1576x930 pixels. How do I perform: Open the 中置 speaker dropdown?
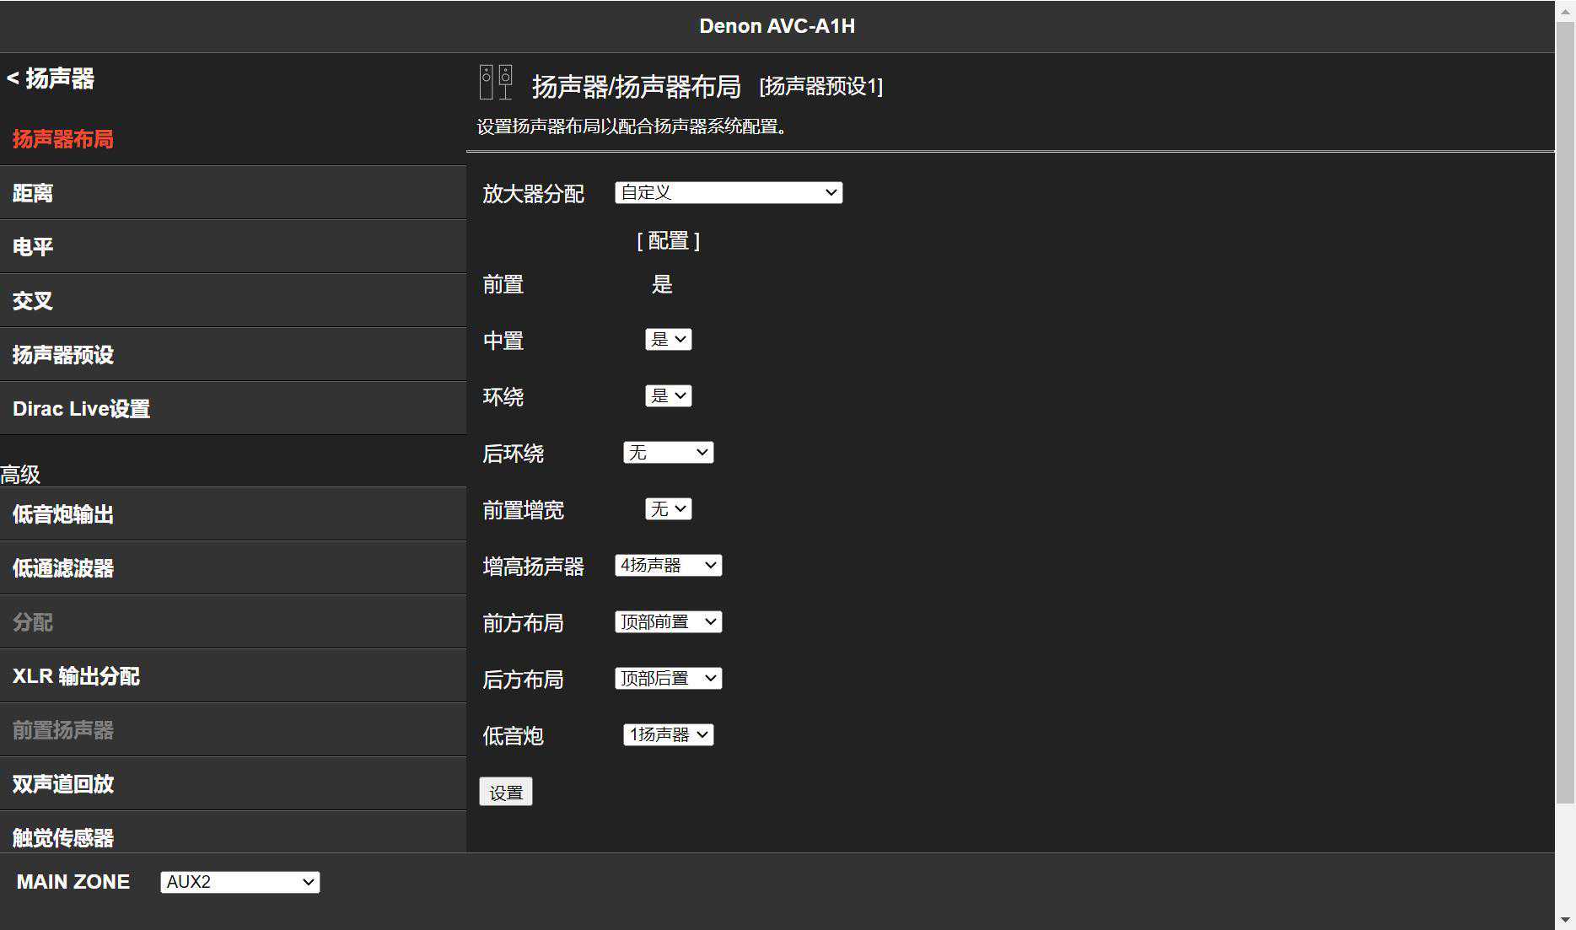(668, 340)
